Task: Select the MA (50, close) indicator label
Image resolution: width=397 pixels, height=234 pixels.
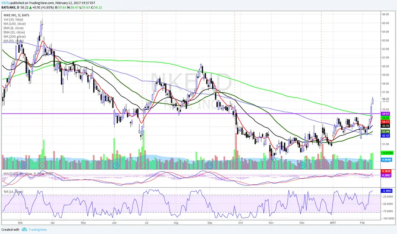Action: (x=14, y=41)
